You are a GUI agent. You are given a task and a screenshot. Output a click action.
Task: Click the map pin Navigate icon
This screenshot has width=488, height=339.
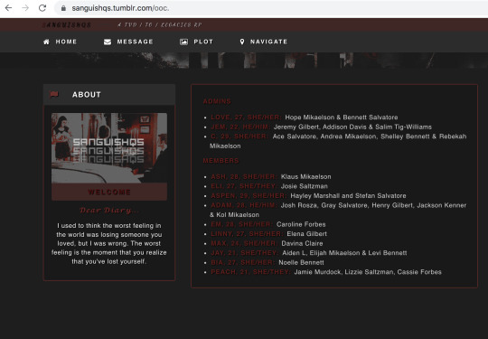click(242, 42)
